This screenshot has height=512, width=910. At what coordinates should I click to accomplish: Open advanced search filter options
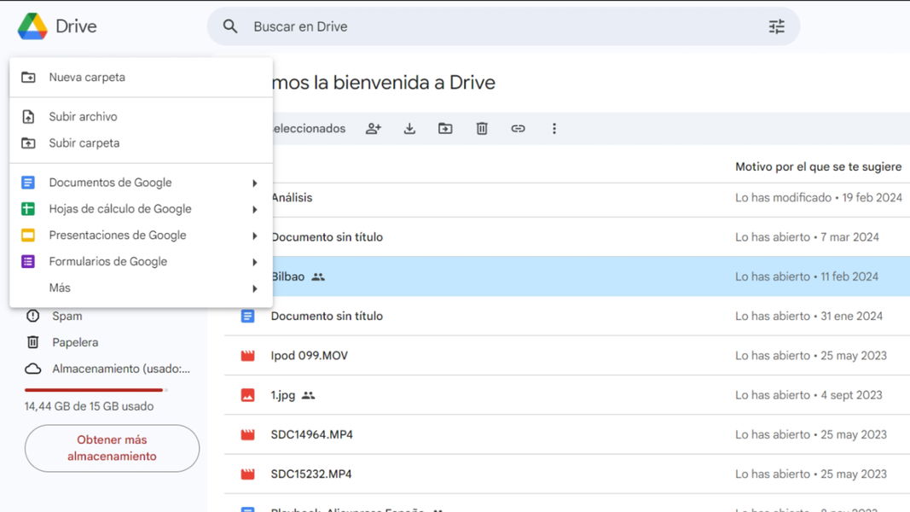776,26
